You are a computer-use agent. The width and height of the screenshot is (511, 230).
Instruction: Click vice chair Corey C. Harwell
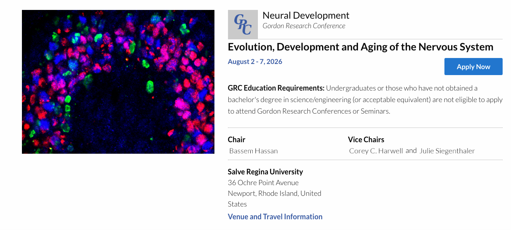pyautogui.click(x=376, y=151)
